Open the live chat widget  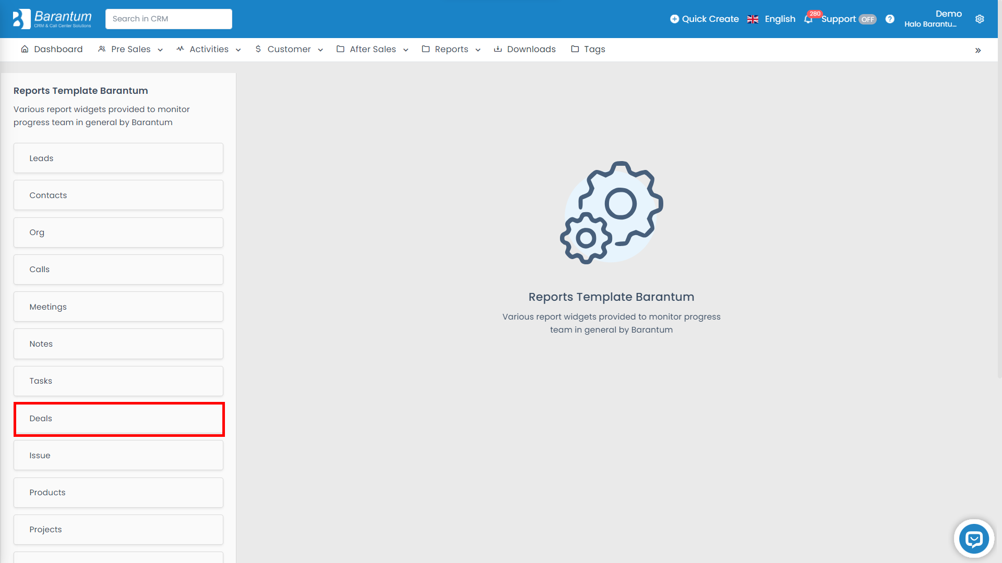(974, 538)
